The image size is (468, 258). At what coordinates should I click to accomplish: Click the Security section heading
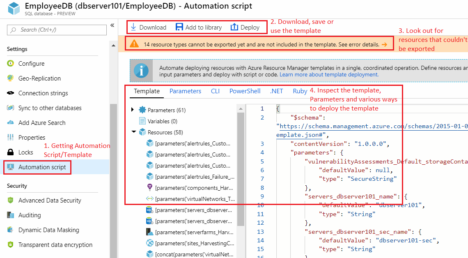pos(17,186)
